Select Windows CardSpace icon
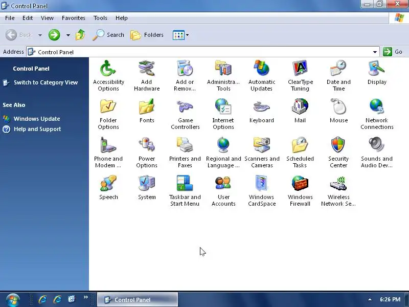409x307 pixels. pyautogui.click(x=262, y=183)
